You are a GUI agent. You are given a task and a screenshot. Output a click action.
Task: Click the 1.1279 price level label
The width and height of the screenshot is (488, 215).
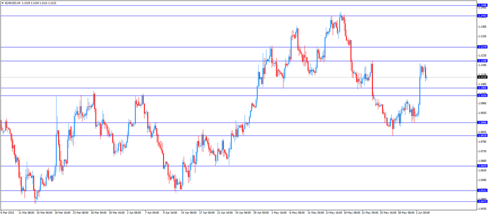pos(482,47)
